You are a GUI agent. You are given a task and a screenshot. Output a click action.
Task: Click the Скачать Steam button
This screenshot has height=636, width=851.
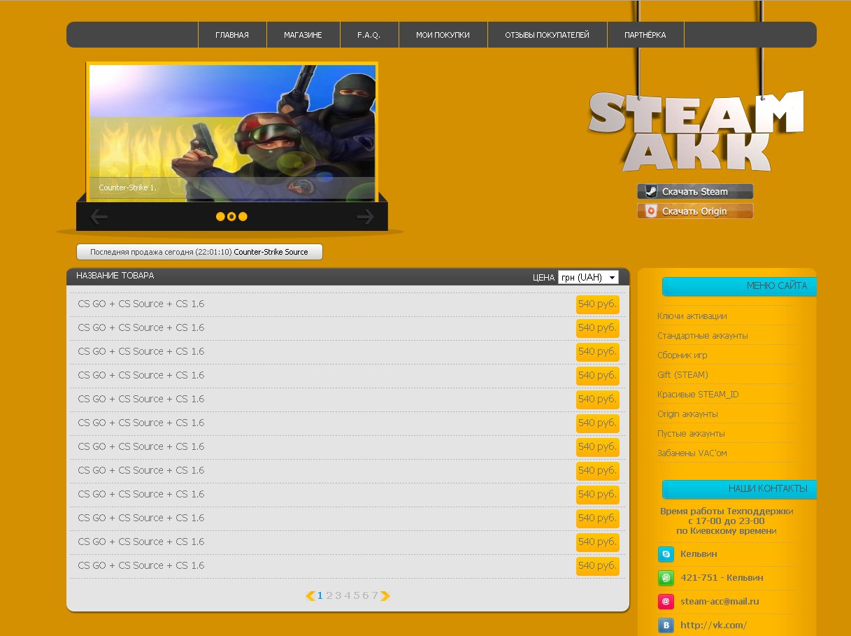point(695,192)
